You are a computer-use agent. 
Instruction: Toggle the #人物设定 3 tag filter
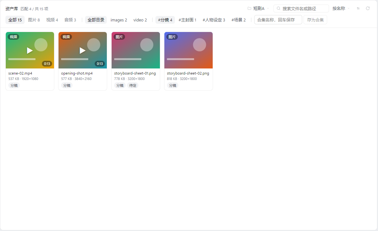click(214, 20)
